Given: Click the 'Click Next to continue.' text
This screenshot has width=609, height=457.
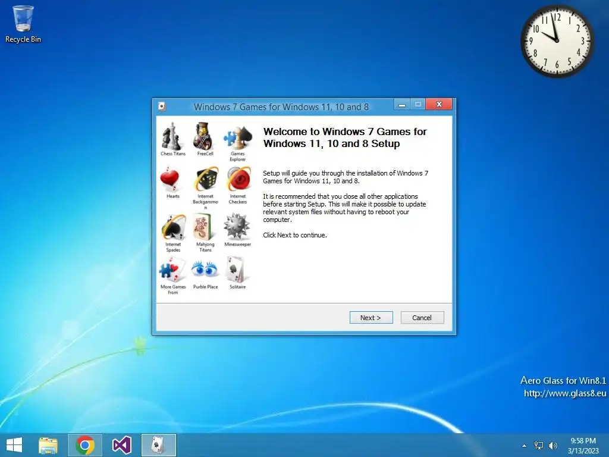Looking at the screenshot, I should click(295, 235).
